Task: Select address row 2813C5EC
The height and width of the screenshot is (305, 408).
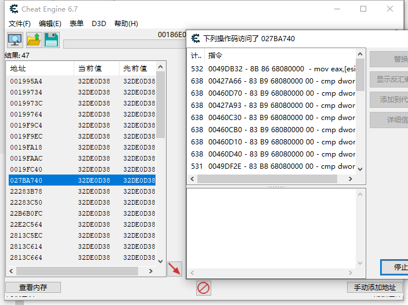Action: point(82,235)
